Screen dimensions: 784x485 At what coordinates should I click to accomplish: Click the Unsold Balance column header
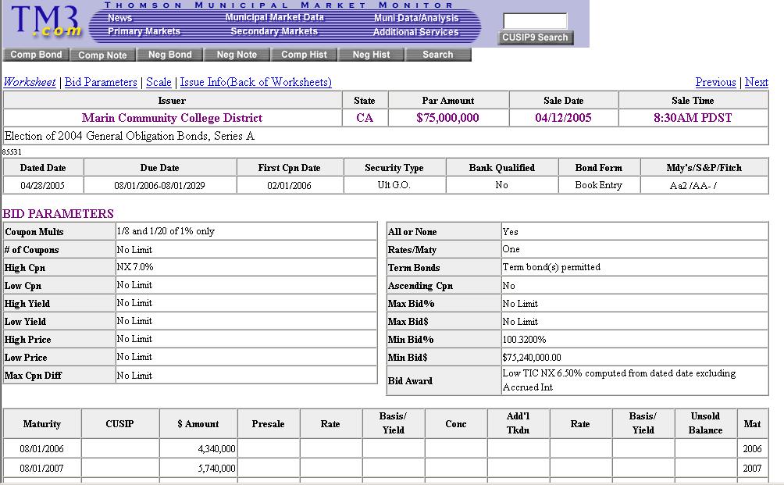point(705,423)
